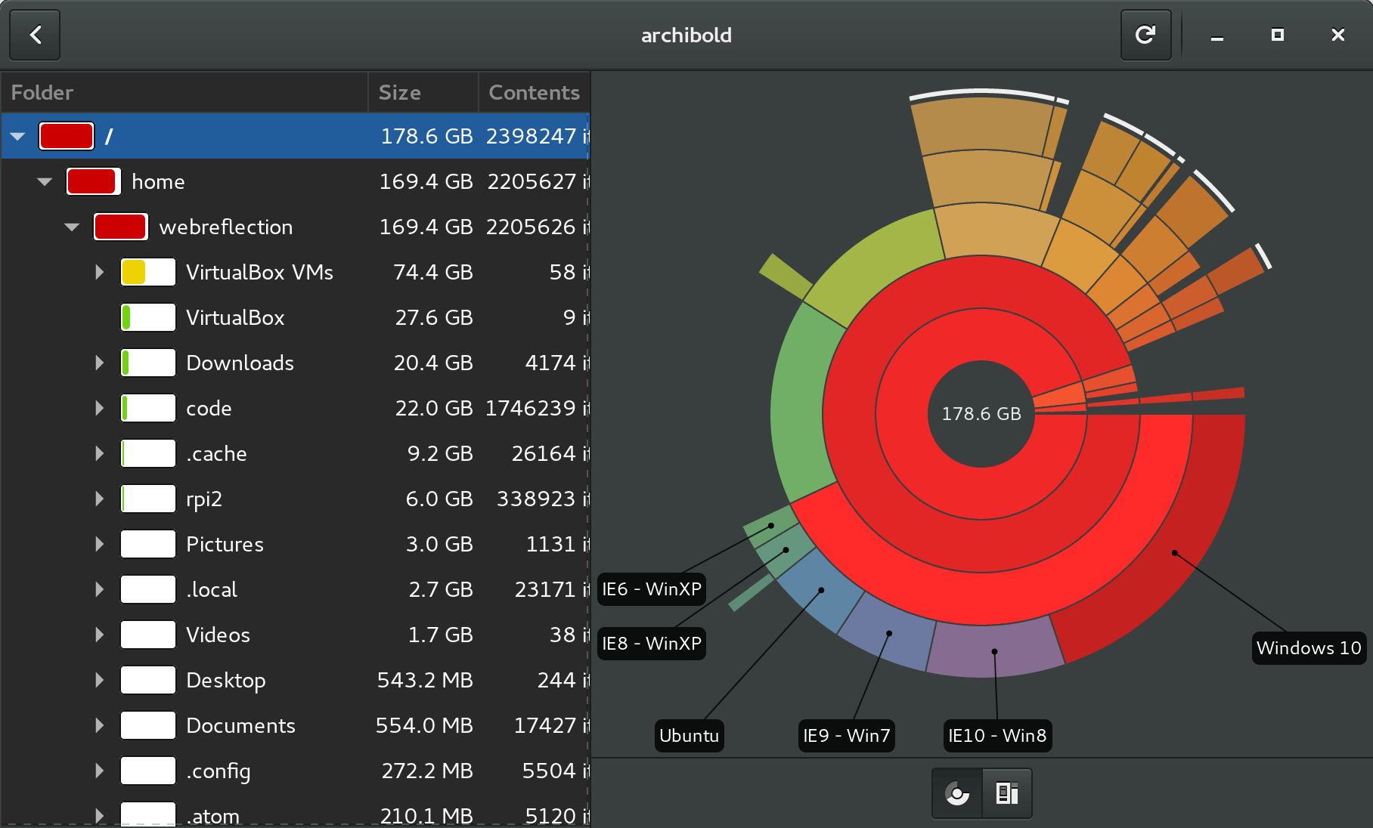Screen dimensions: 1373x828
Task: Click the yellow usage icon beside VirtualBox VMs
Action: pos(147,272)
